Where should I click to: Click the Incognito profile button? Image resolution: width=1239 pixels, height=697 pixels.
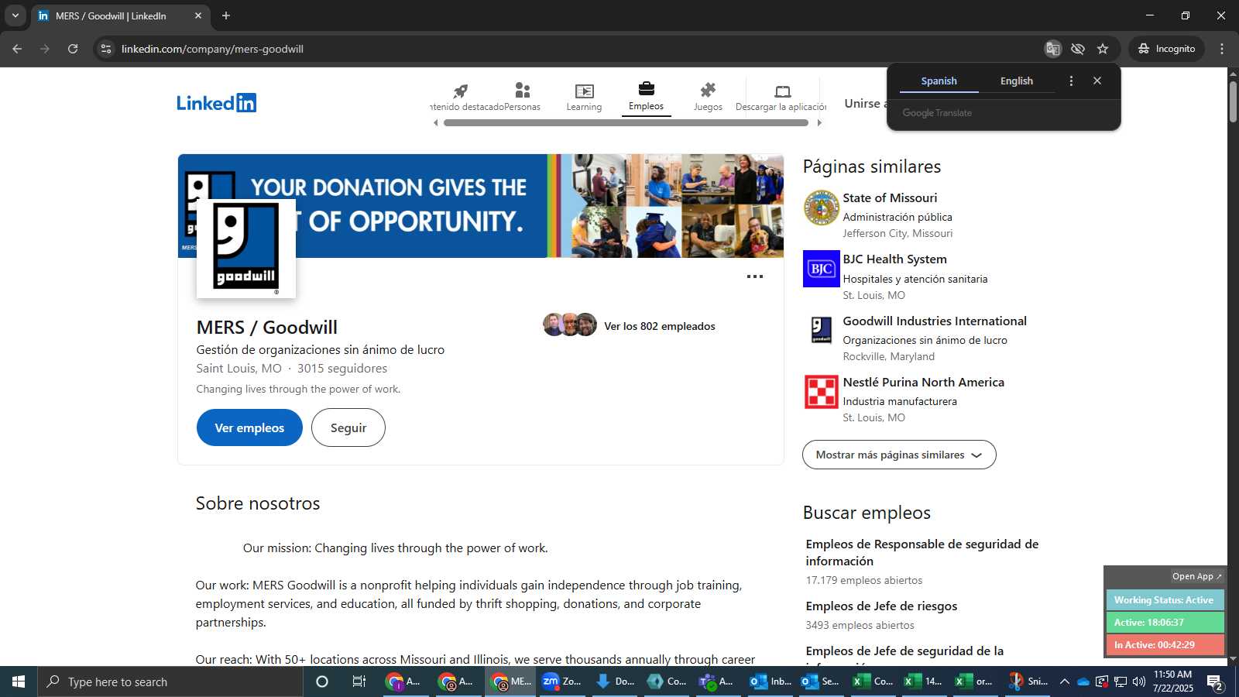click(x=1166, y=49)
